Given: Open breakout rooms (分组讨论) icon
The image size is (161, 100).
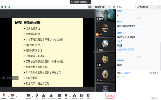Looking at the screenshot, I should (74, 96).
